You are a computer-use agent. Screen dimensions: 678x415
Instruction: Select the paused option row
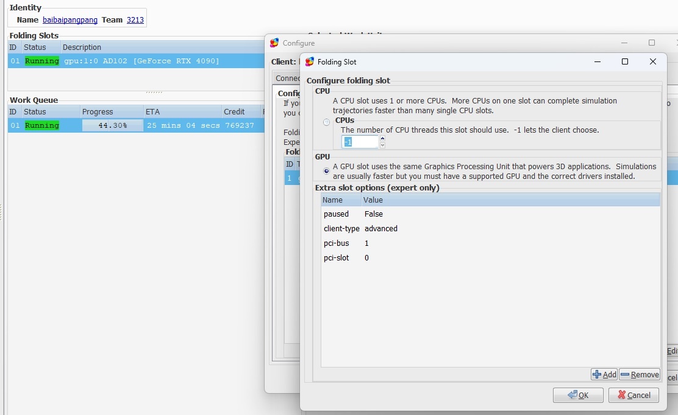490,214
